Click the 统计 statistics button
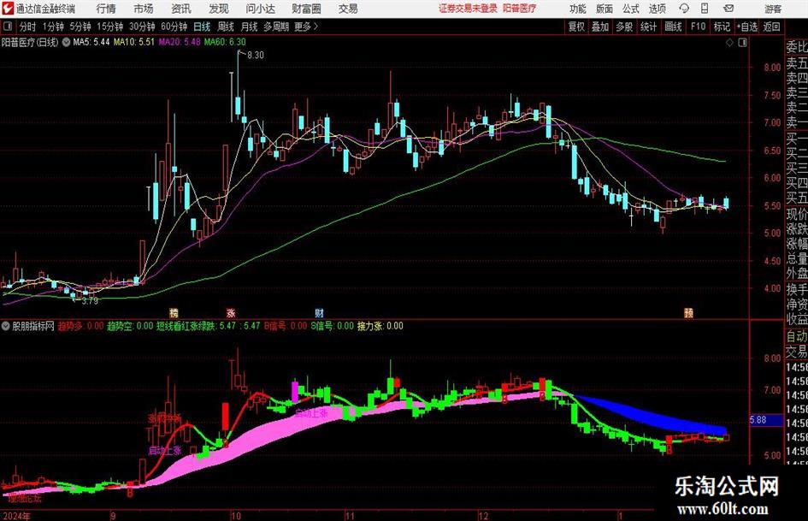808x521 pixels. coord(648,27)
